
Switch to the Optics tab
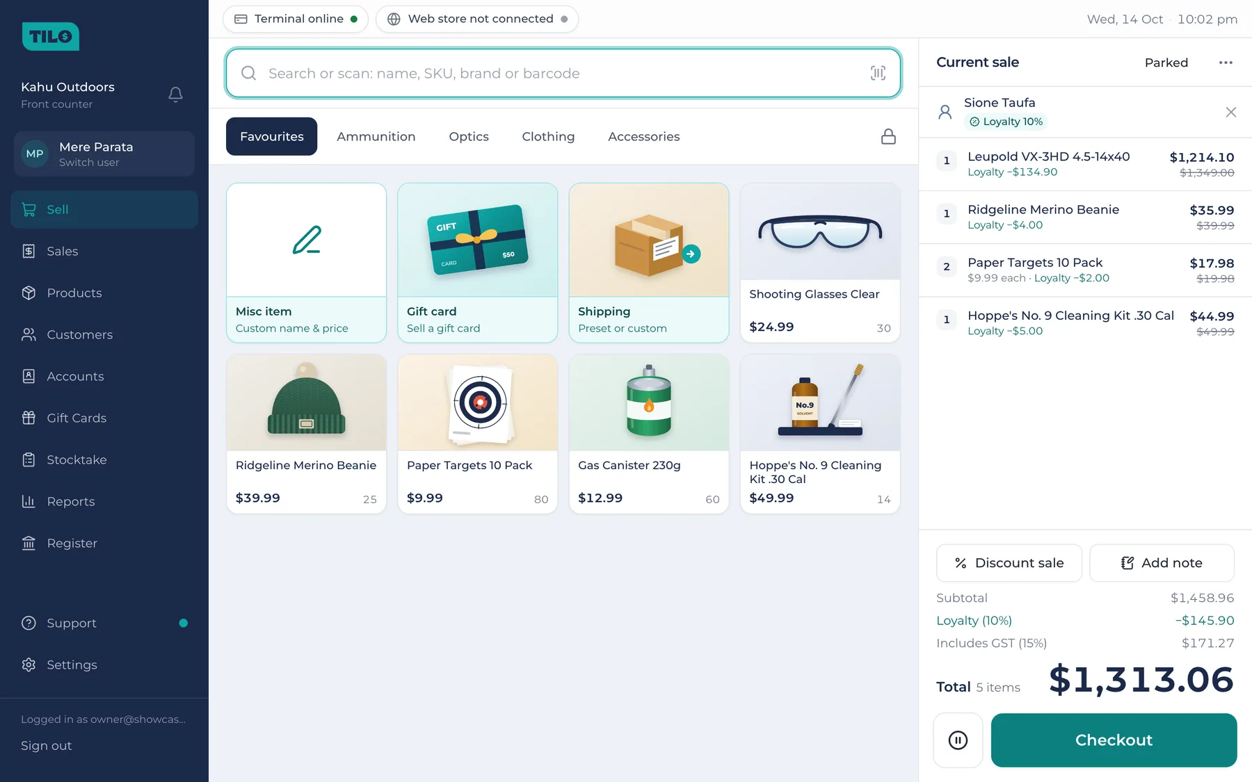pos(469,136)
